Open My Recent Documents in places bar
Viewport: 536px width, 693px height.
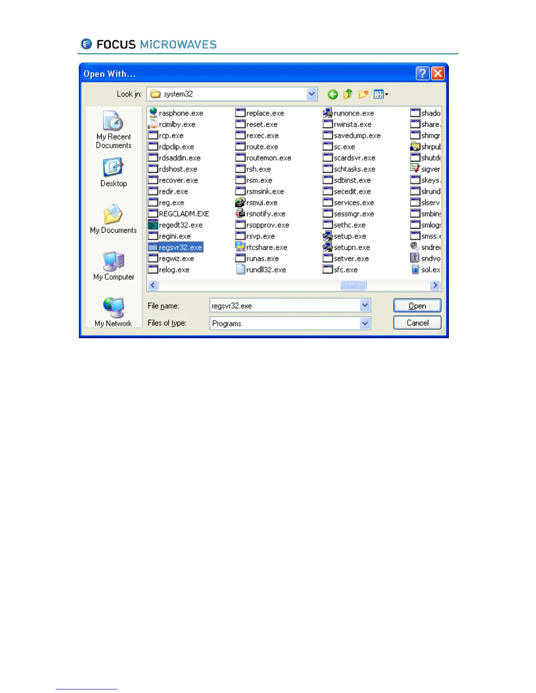(x=113, y=129)
